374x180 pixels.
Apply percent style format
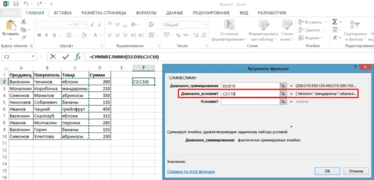[178, 36]
